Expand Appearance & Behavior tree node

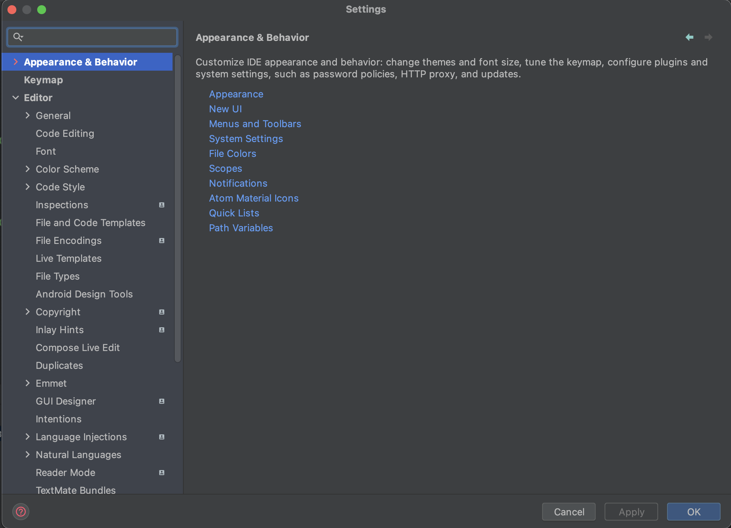pos(16,62)
